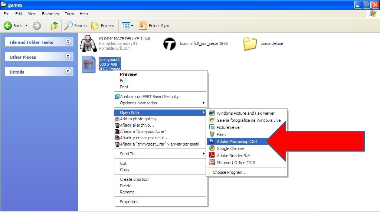Click the Forward arrow icon
Image resolution: width=380 pixels, height=212 pixels.
[x=37, y=26]
